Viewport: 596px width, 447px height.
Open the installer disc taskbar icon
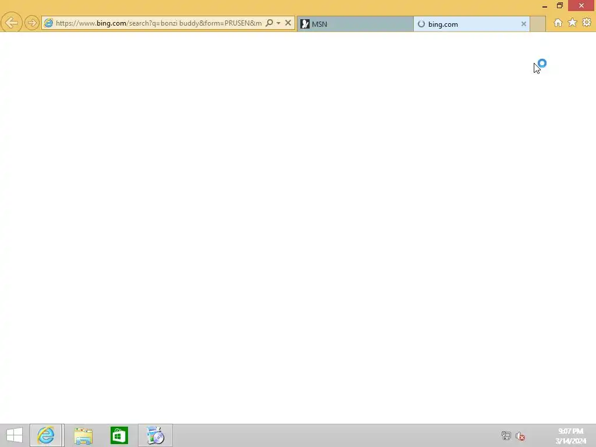click(155, 435)
